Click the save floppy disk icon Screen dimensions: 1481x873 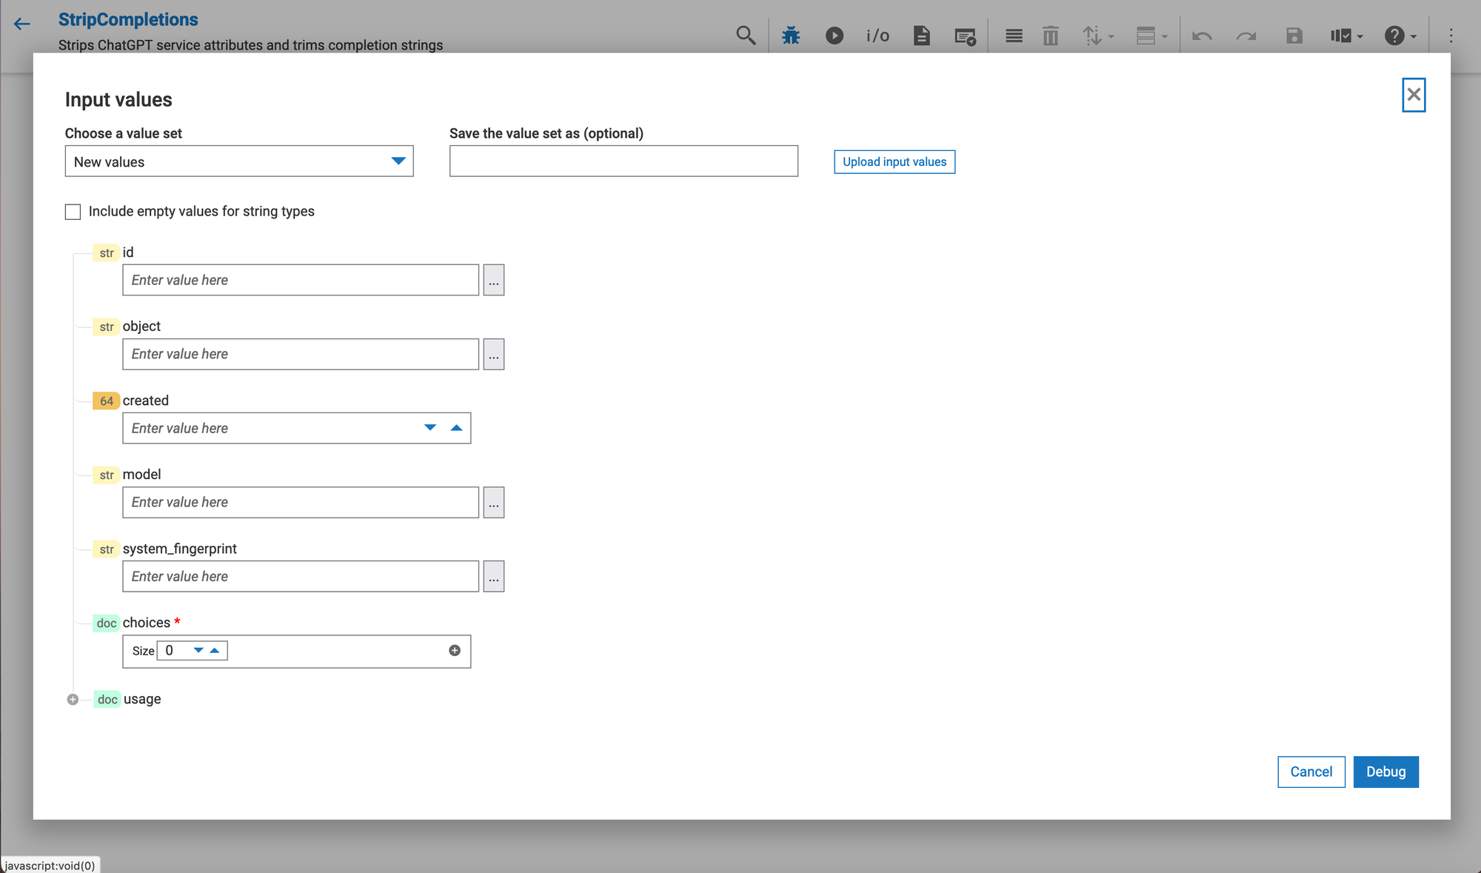(x=1294, y=36)
